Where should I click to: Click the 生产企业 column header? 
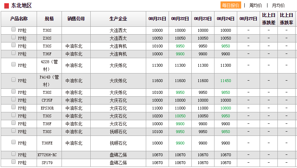click(118, 19)
